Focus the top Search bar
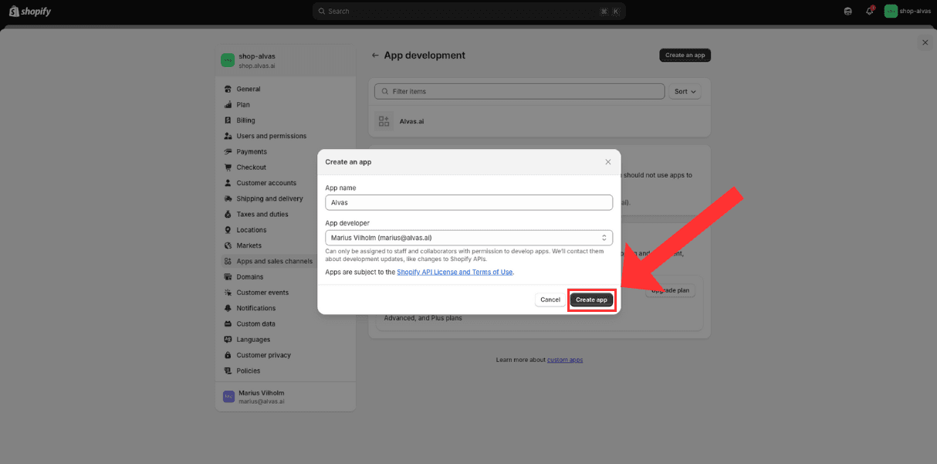 point(469,11)
